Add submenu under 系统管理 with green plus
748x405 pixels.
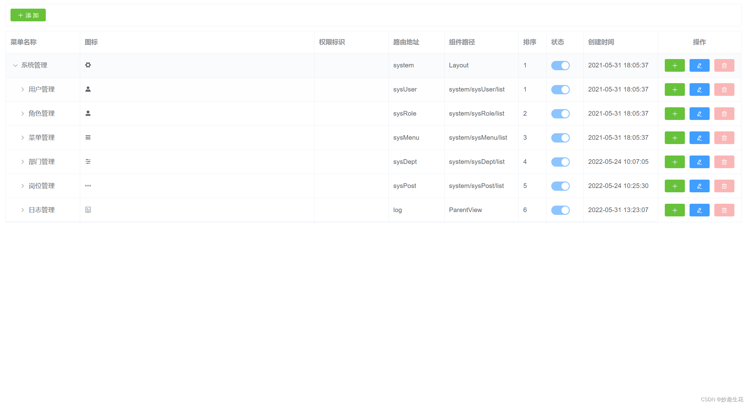(x=675, y=66)
